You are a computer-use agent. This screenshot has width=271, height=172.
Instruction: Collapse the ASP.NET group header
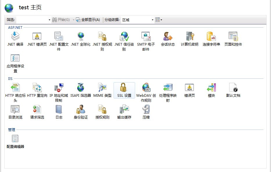pos(15,28)
